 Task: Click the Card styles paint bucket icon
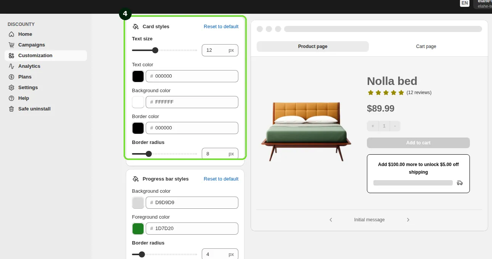[135, 27]
